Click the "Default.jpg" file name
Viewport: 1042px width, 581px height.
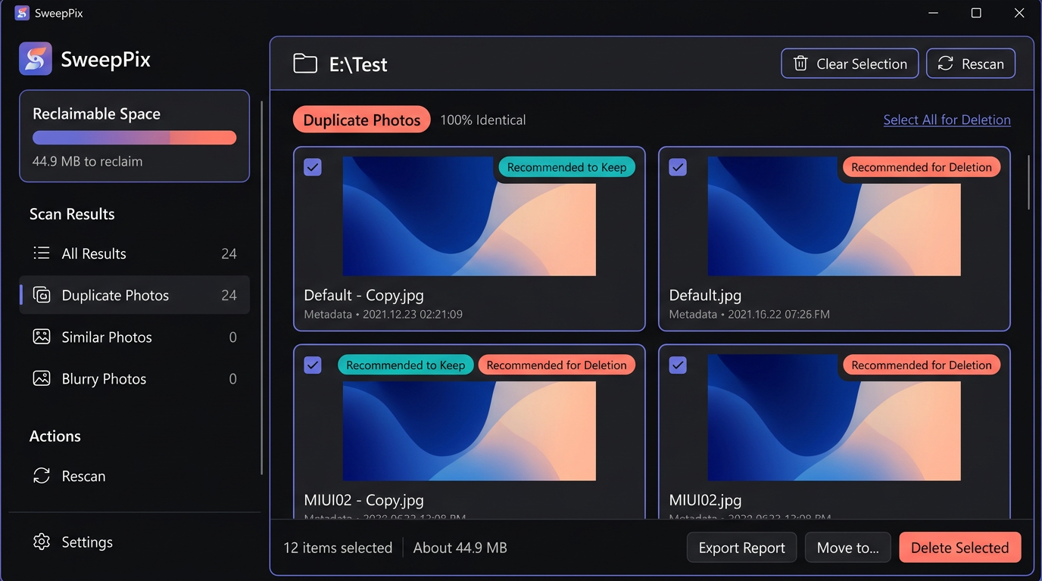pos(705,295)
